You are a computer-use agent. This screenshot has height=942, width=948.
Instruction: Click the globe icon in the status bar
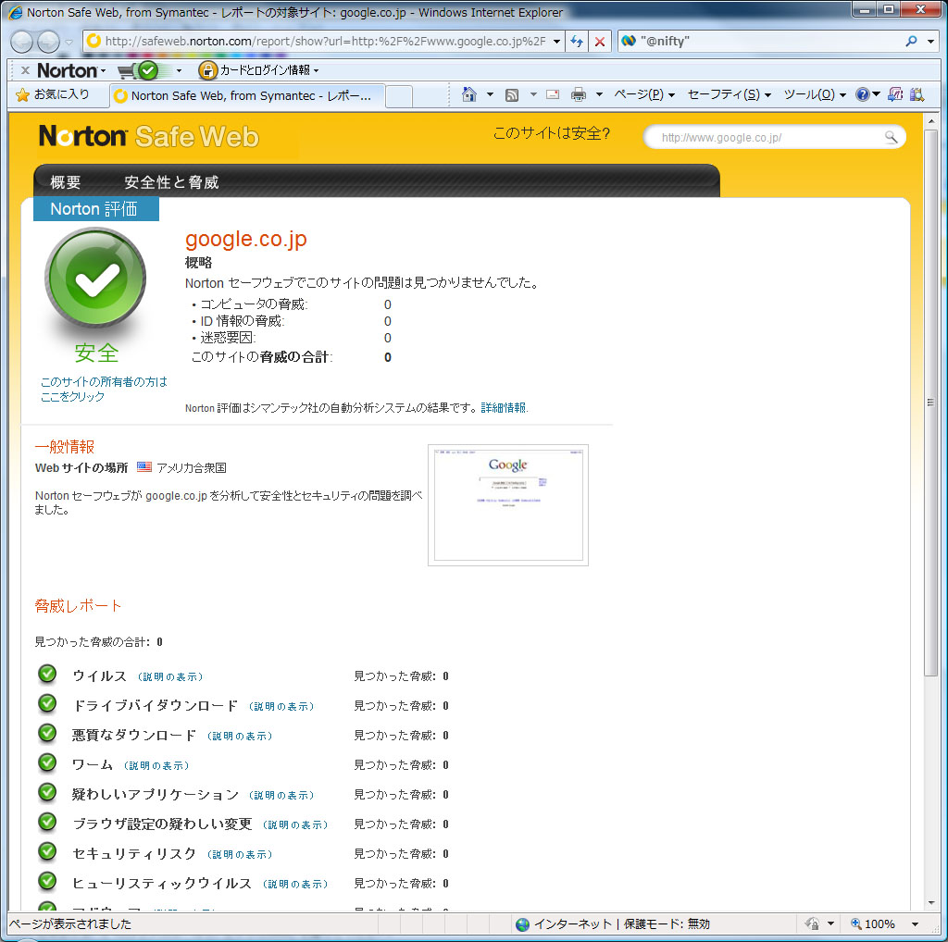522,923
